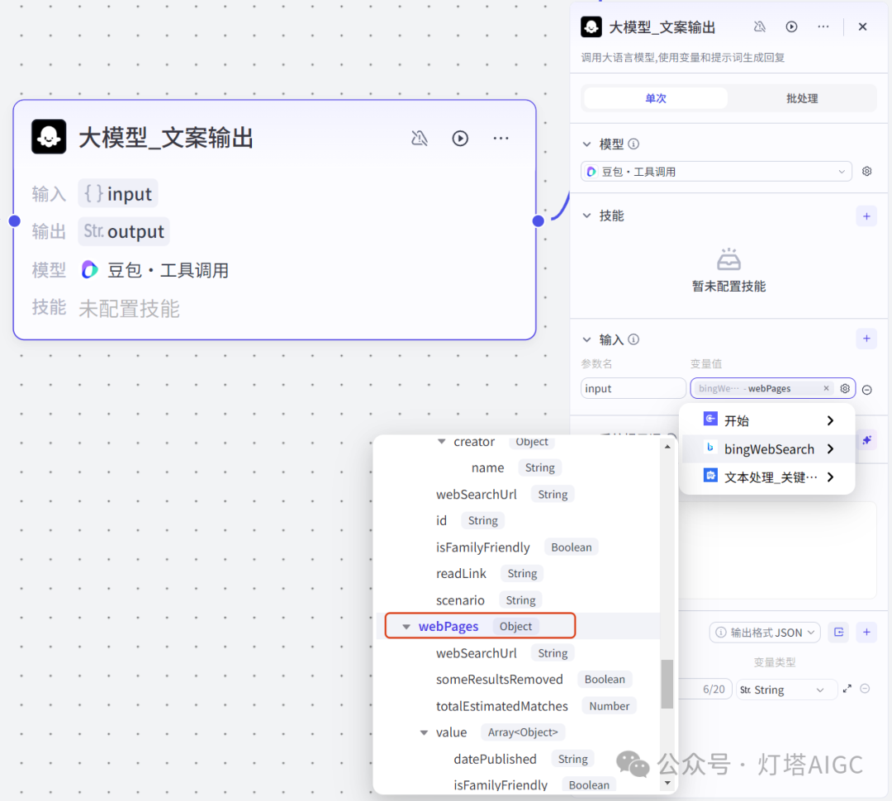Image resolution: width=892 pixels, height=801 pixels.
Task: Clear the webPages variable with its x icon
Action: [x=826, y=388]
